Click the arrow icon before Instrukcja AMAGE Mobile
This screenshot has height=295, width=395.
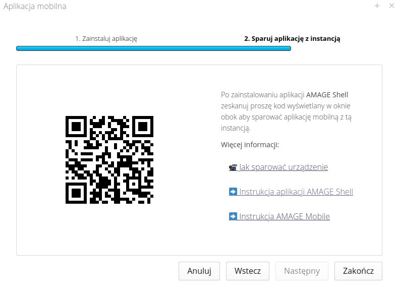tap(233, 216)
